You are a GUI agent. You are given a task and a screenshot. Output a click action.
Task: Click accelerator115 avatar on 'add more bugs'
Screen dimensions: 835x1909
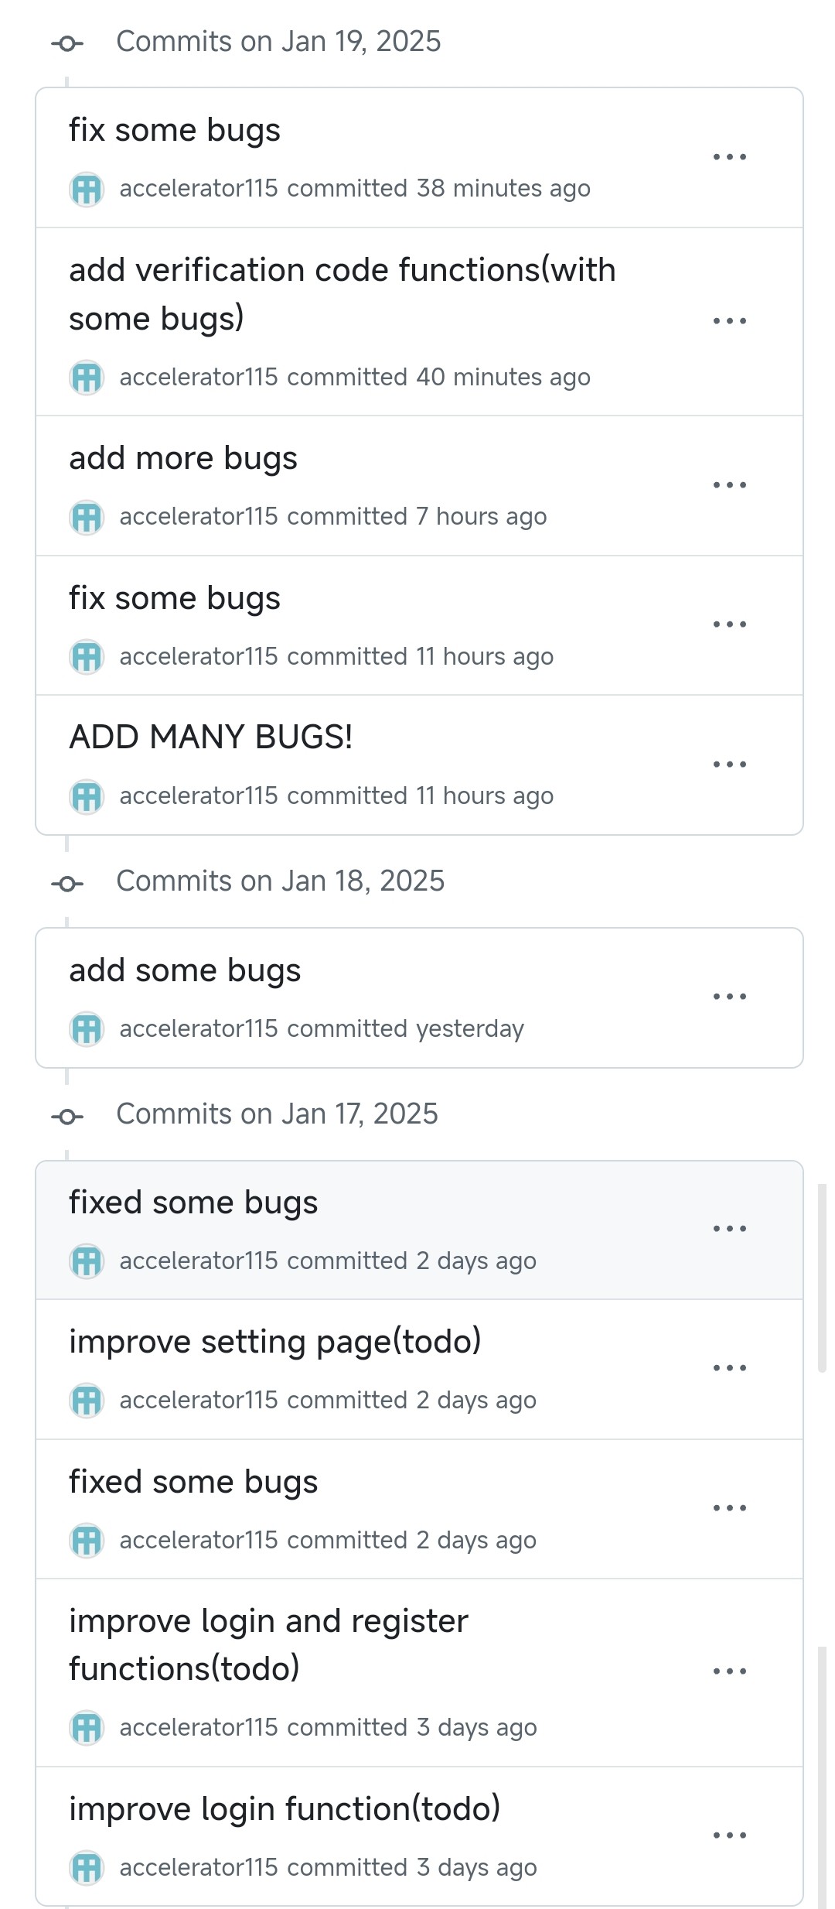(x=87, y=517)
